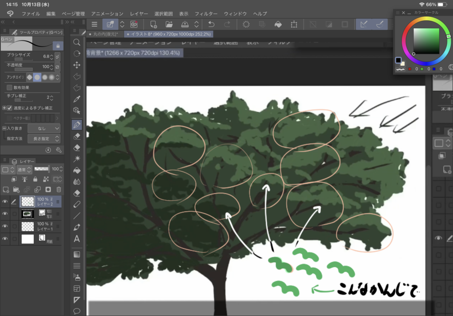Select the Straight line figure tool

point(77,216)
